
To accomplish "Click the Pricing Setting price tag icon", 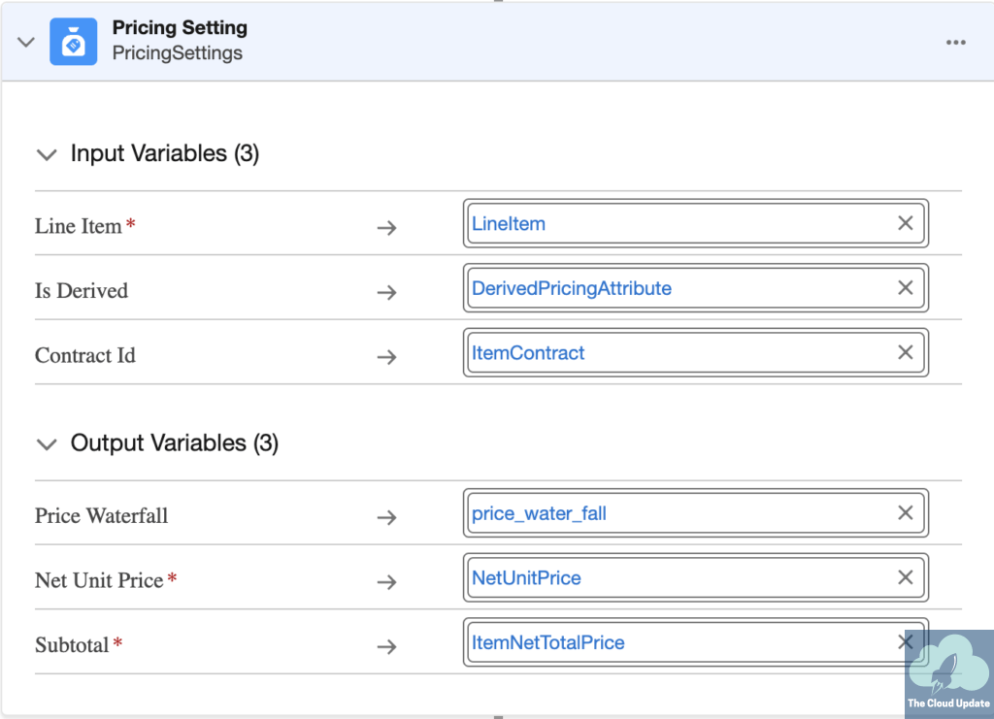I will tap(74, 42).
